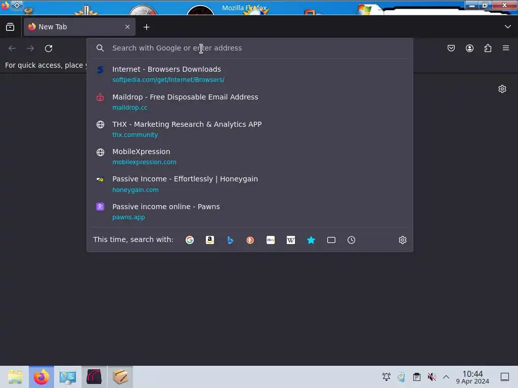
Task: Open package box taskbar icon
Action: coord(120,377)
